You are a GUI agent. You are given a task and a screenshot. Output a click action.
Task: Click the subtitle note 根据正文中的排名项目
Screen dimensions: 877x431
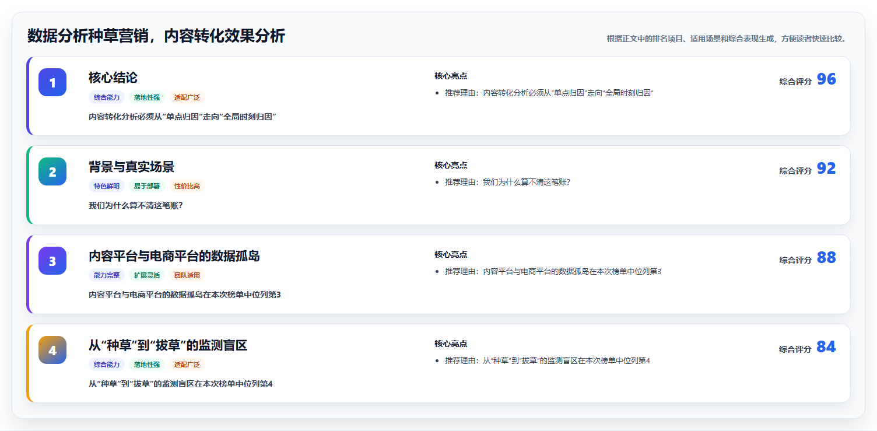click(x=727, y=39)
